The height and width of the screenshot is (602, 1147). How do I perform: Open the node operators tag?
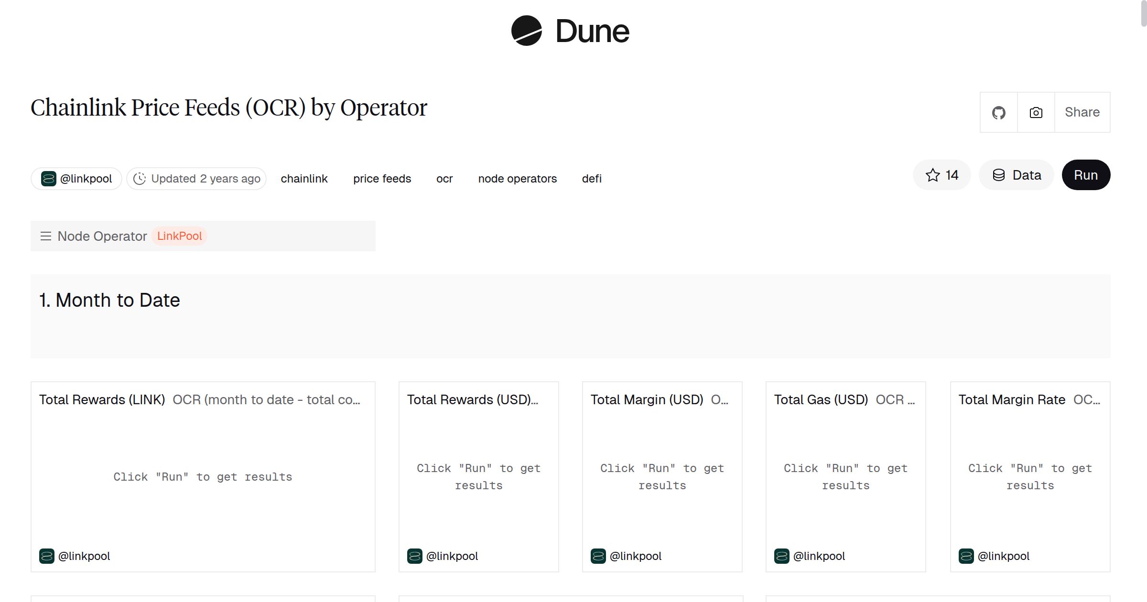click(x=517, y=178)
